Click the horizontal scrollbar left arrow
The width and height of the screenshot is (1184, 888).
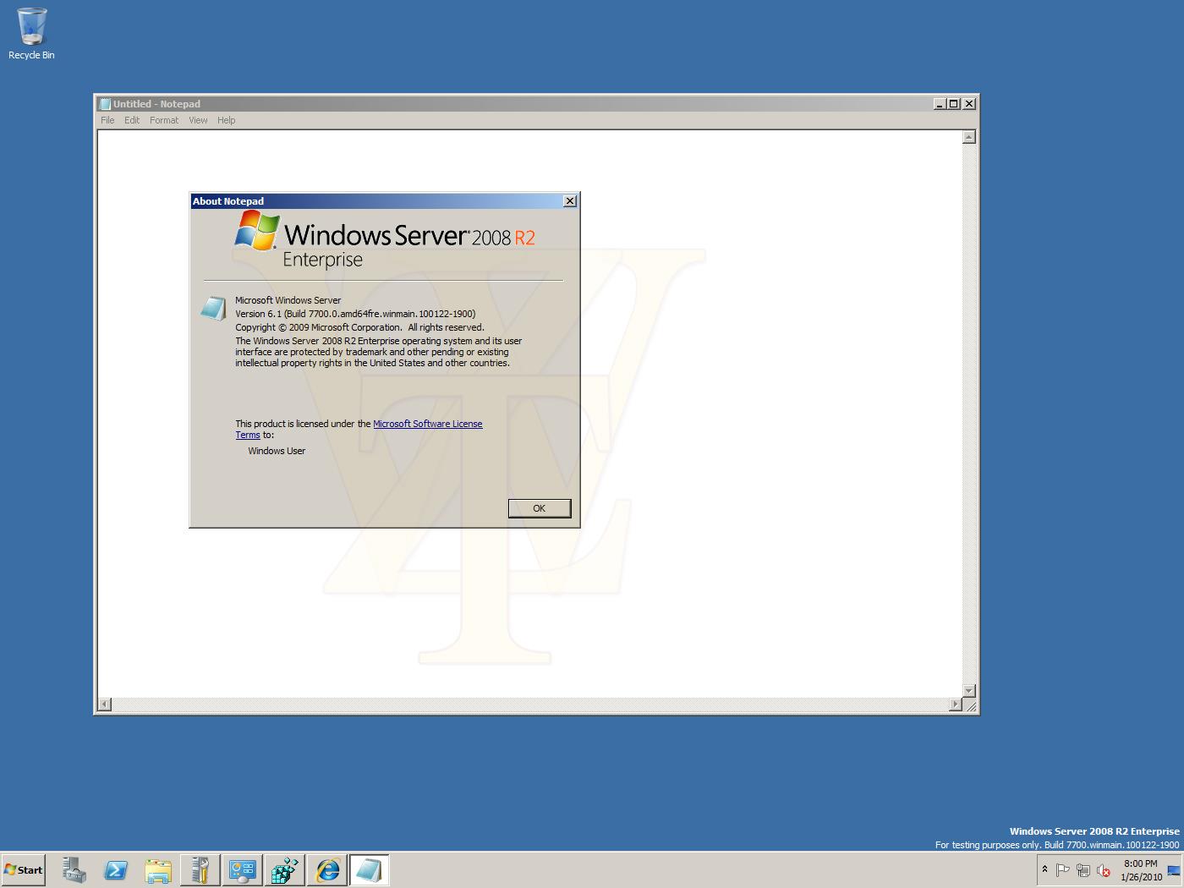click(104, 704)
